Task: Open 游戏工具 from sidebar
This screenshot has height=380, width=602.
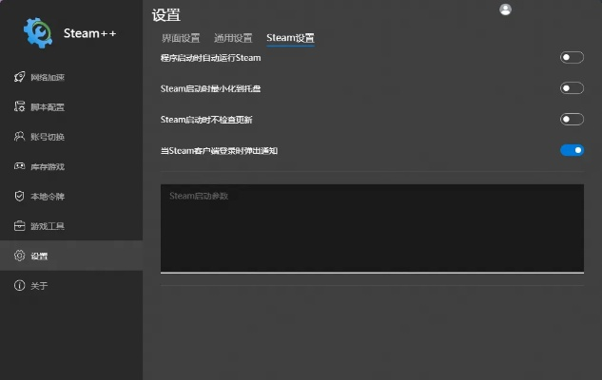Action: click(71, 226)
